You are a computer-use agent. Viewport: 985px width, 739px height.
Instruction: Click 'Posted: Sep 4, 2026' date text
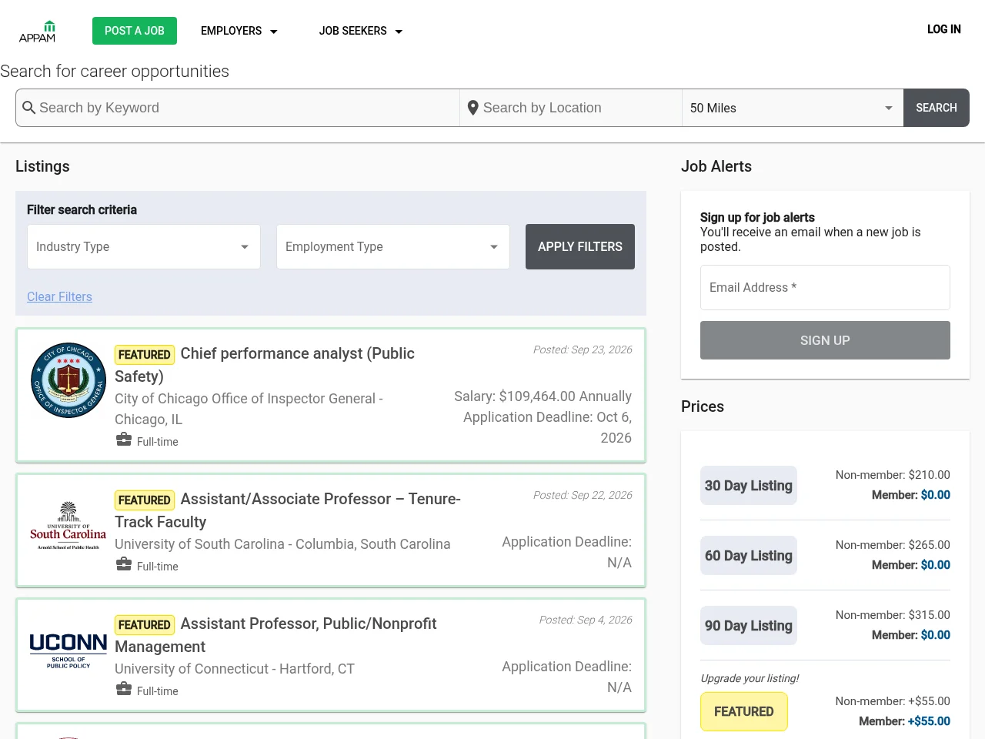click(x=586, y=620)
